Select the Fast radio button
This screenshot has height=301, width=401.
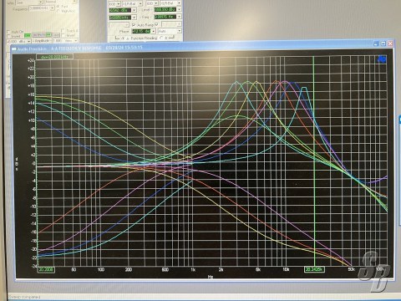coord(58,6)
